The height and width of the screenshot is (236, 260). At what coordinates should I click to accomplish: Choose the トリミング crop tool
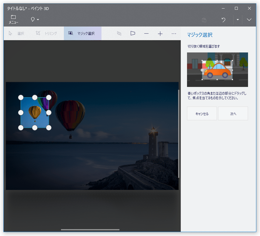tap(47, 33)
